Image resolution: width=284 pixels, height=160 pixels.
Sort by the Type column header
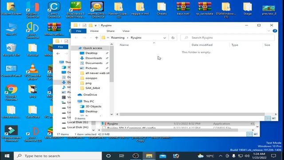[x=235, y=45]
